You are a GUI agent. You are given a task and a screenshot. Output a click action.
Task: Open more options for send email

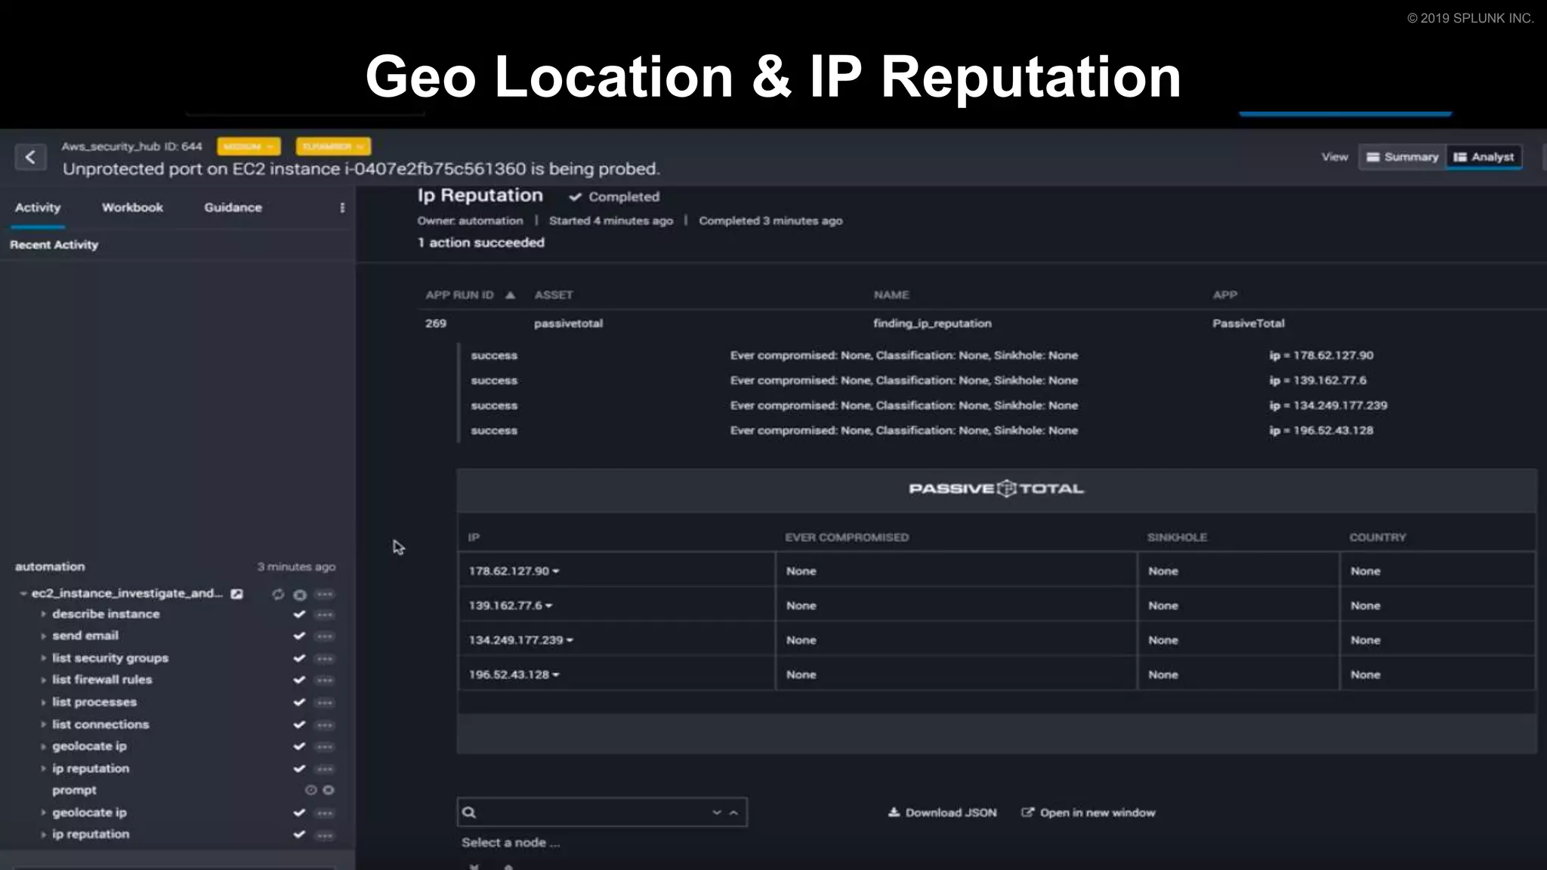(325, 637)
